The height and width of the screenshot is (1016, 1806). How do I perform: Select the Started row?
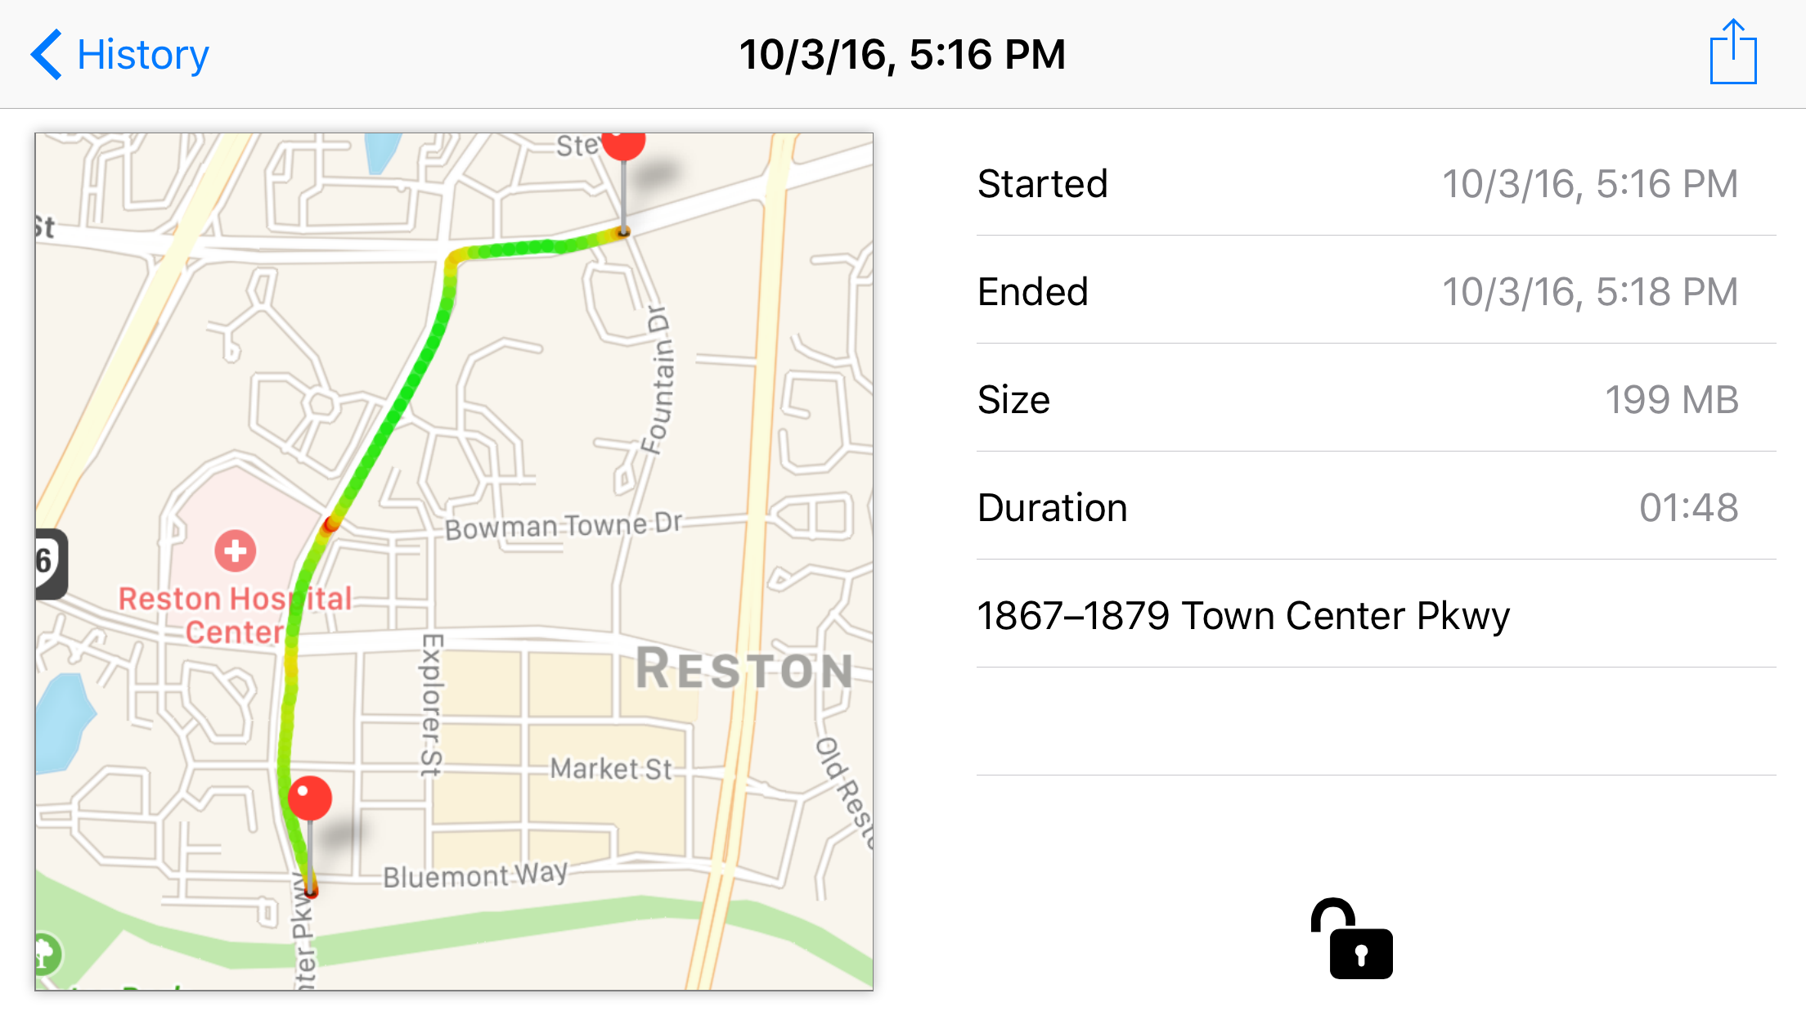coord(1358,183)
